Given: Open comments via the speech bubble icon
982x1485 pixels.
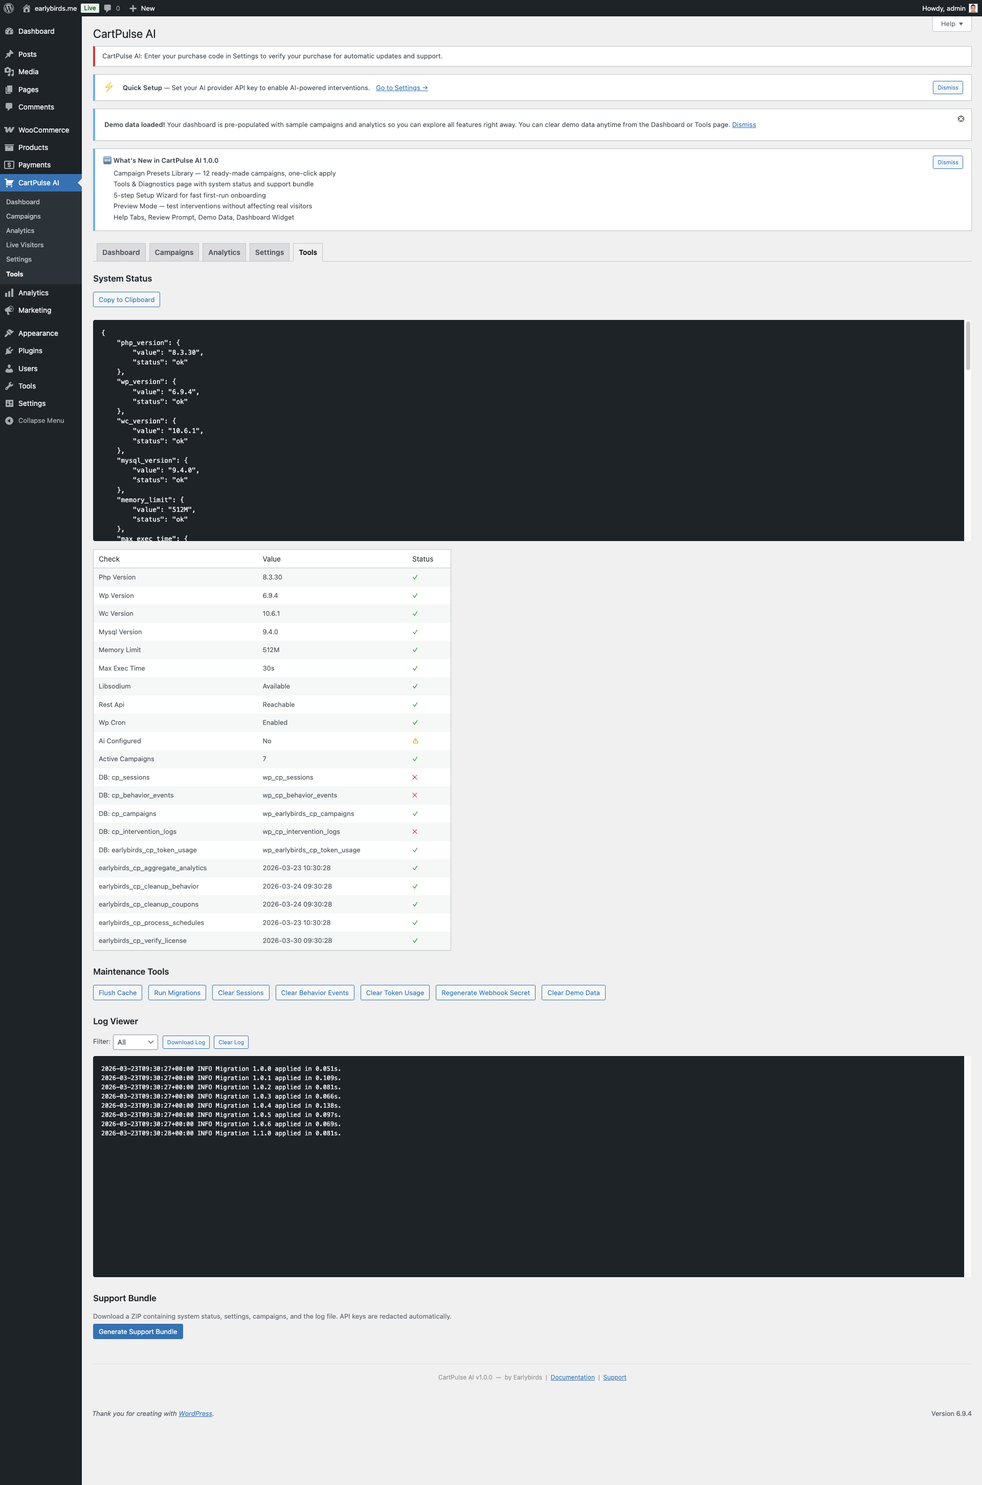Looking at the screenshot, I should 108,8.
